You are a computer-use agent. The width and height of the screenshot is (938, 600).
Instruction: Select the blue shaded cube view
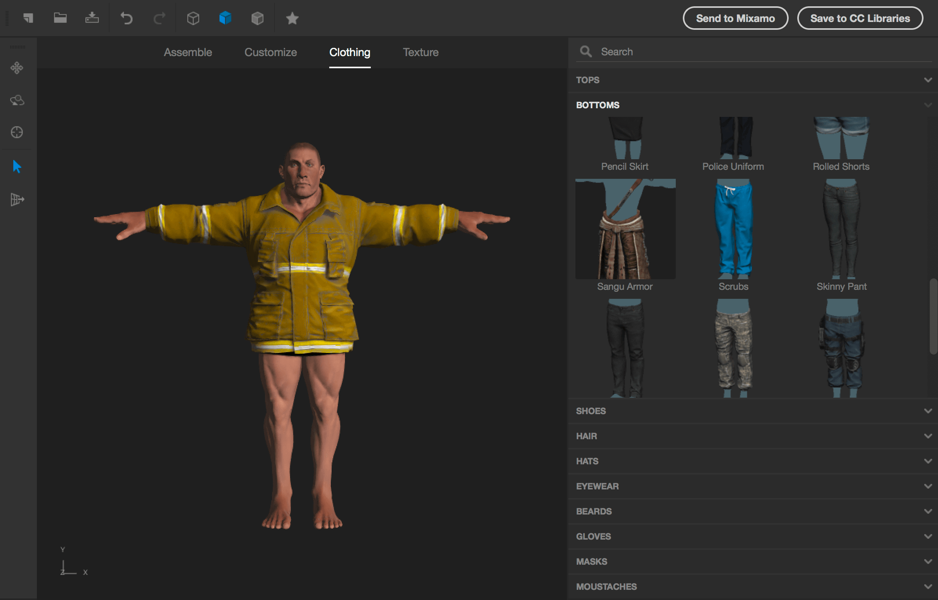(225, 18)
